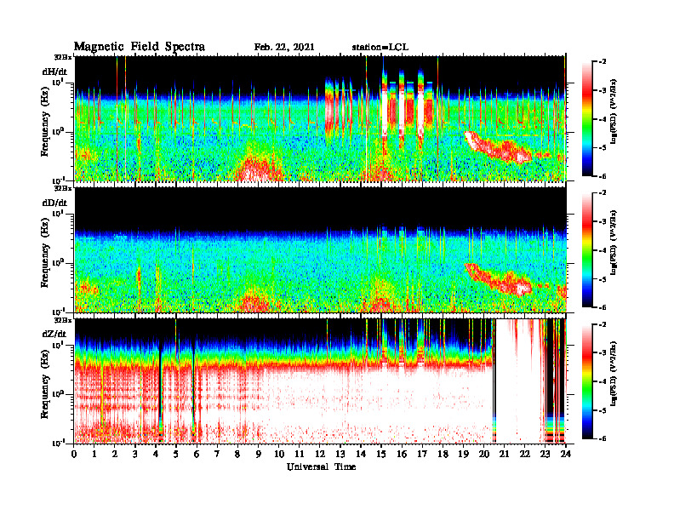Click the red-white wave burst in the dD/dt spectrogram after 19 UT
This screenshot has height=521, width=674.
499,279
